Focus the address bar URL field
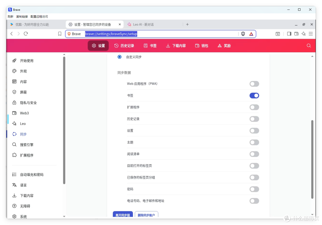 160,34
